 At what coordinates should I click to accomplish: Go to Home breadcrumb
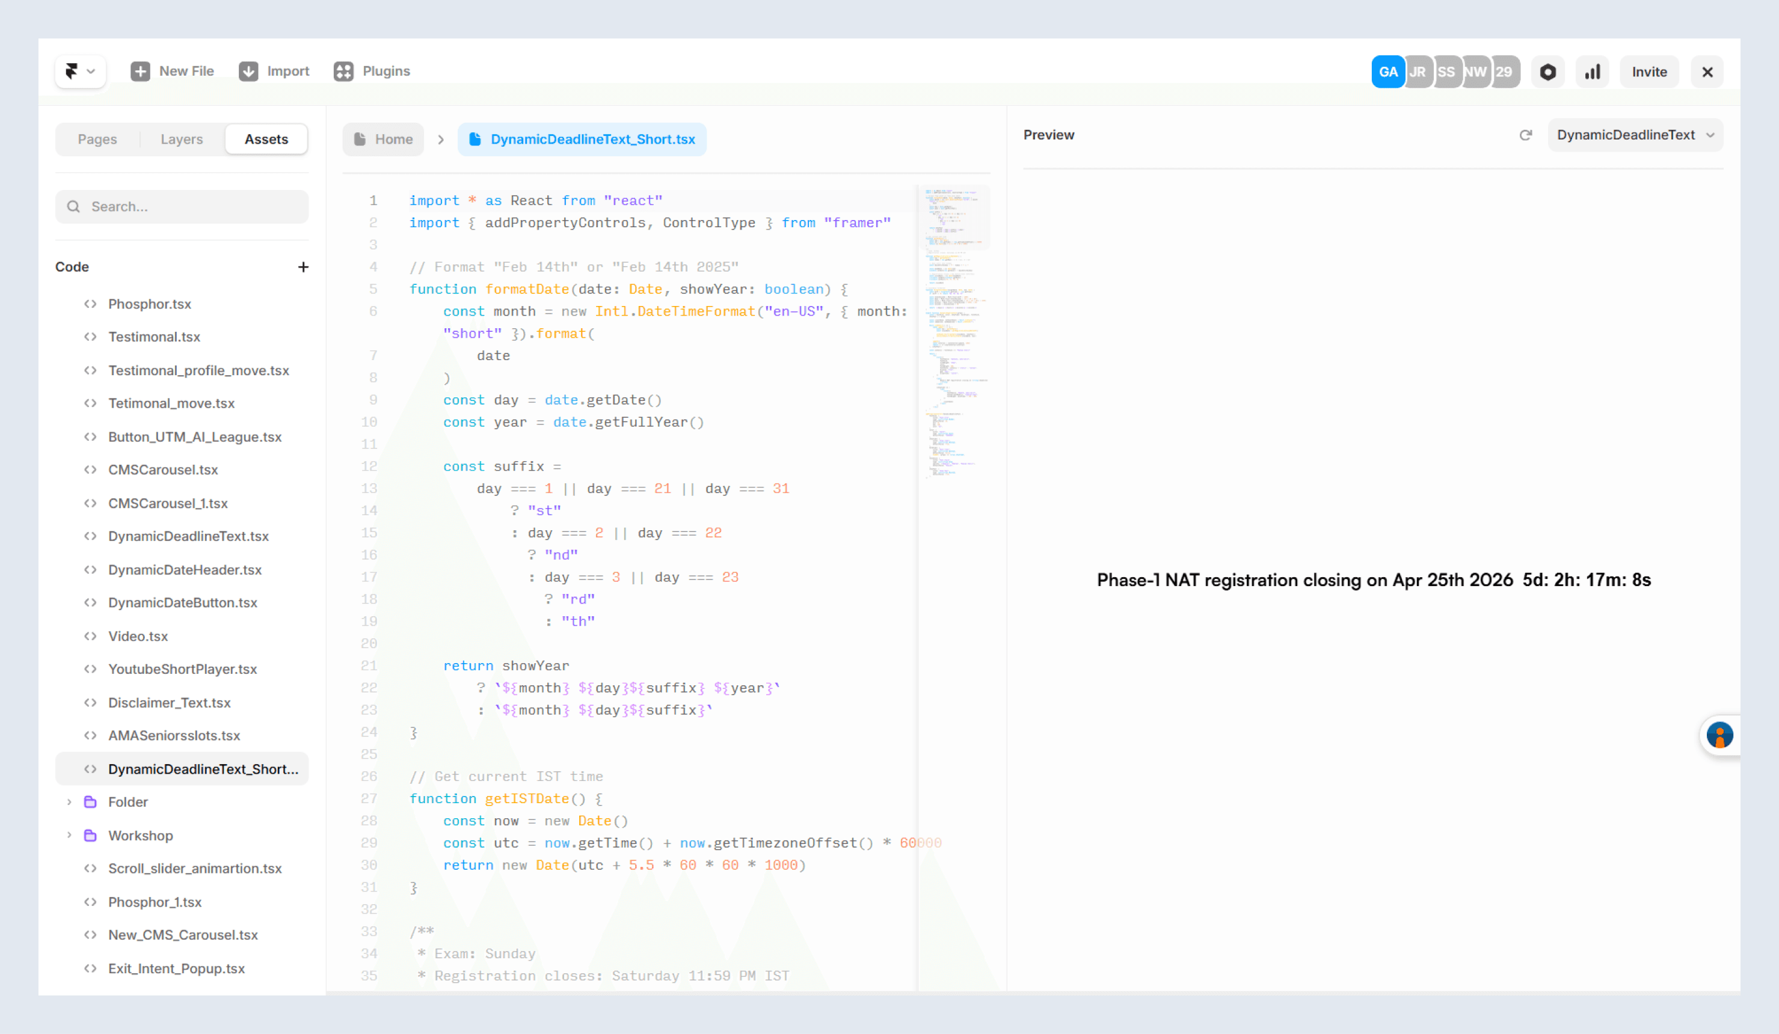[x=383, y=139]
